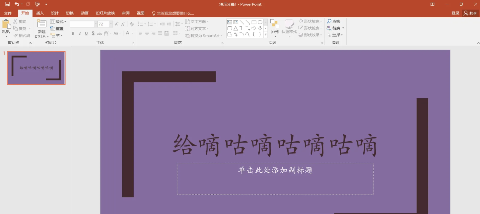Click the Find (查找) magnifier button
Viewport: 480px width, 214px height.
(x=333, y=21)
